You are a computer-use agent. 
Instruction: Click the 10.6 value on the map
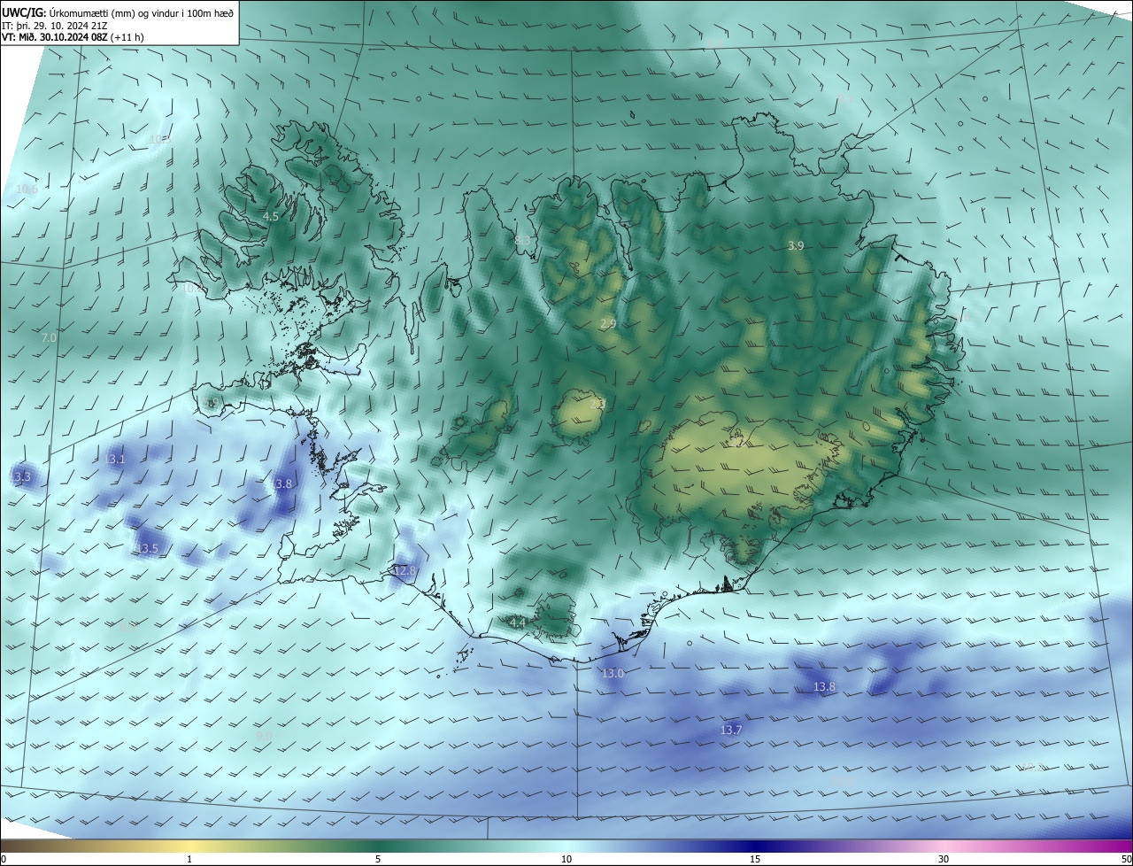(27, 189)
